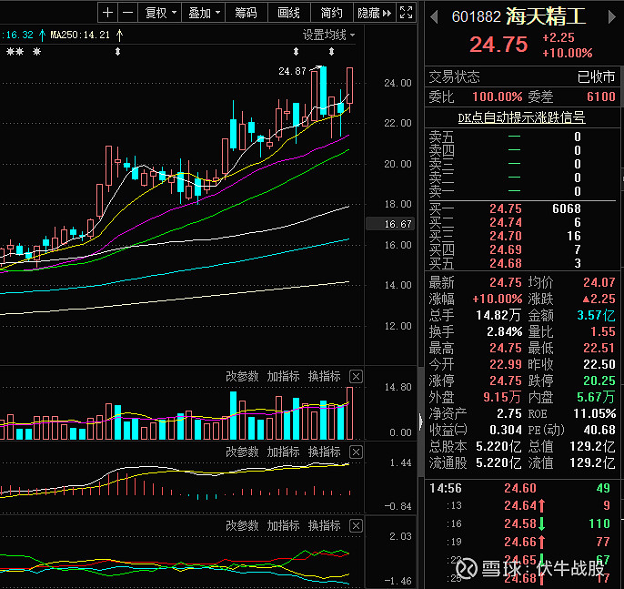This screenshot has height=589, width=624.
Task: Click 最低 value 22.51
Action: 599,348
